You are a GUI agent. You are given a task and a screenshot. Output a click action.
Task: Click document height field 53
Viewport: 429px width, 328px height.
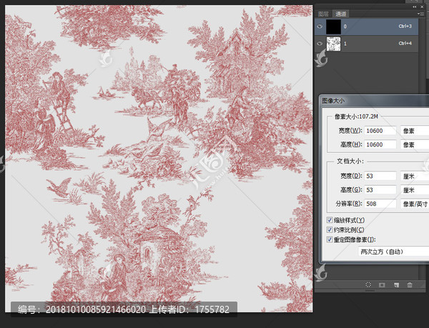380,190
